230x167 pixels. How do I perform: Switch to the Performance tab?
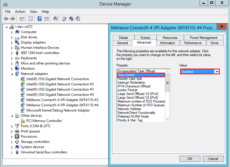click(193, 43)
